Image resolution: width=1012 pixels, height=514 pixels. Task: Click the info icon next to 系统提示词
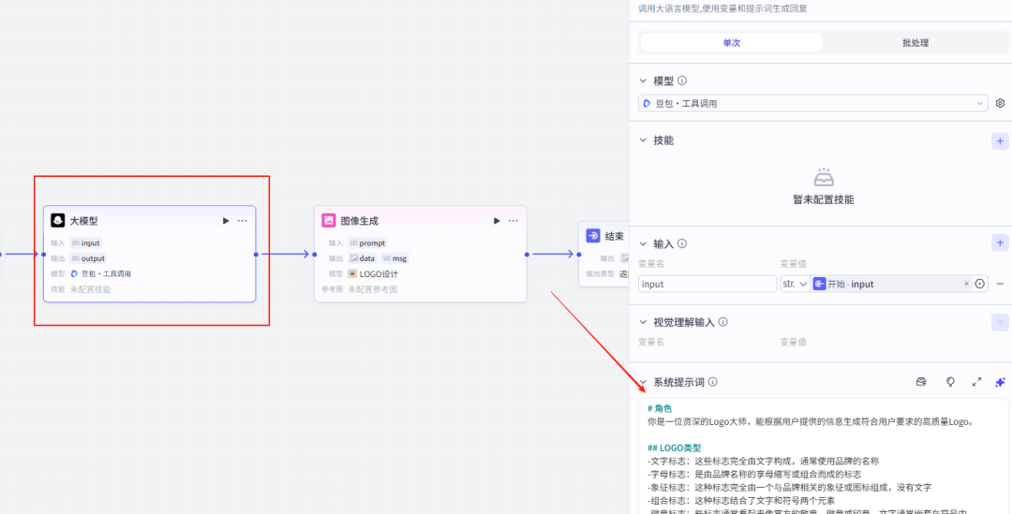click(x=712, y=382)
